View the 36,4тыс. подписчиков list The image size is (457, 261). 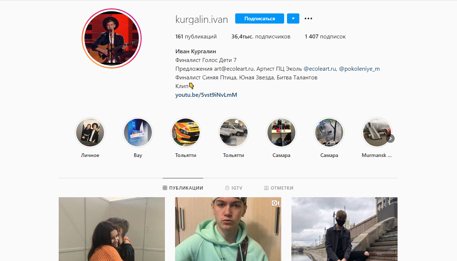point(261,37)
